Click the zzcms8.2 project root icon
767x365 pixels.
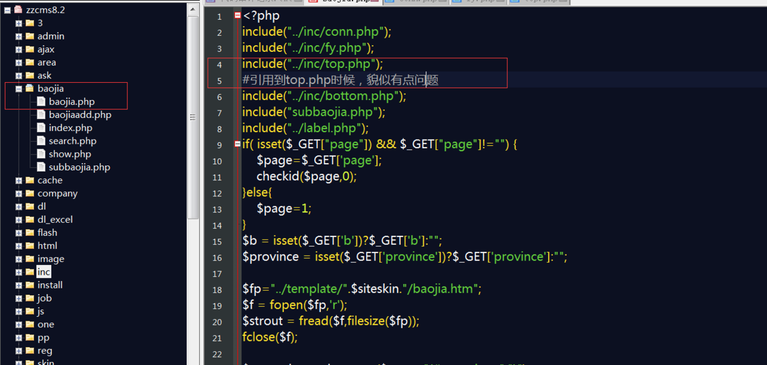(x=17, y=10)
